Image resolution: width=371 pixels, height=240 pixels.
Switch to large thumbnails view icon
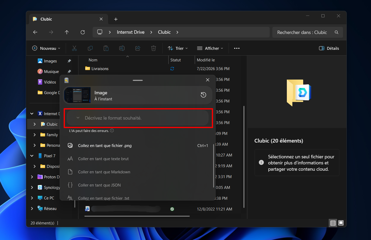(341, 223)
